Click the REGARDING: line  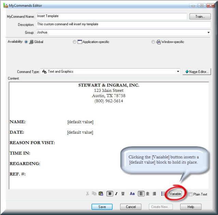[x=25, y=163]
